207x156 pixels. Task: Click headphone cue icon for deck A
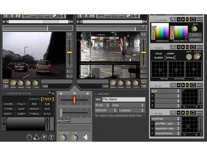click(46, 86)
